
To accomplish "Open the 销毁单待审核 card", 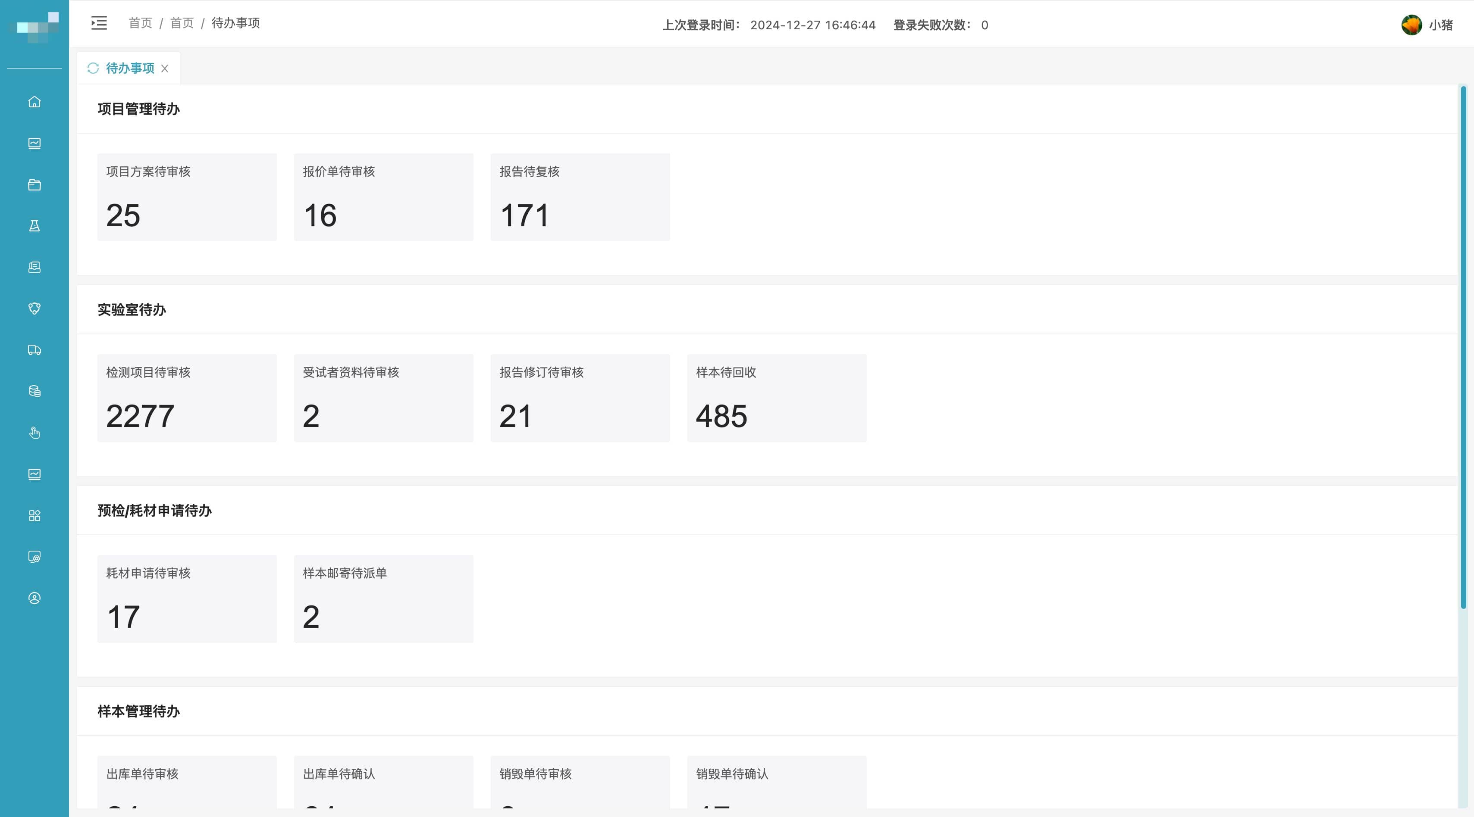I will pyautogui.click(x=580, y=782).
